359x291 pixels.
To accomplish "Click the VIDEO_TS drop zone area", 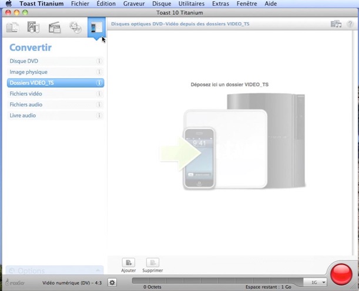I will (x=230, y=142).
